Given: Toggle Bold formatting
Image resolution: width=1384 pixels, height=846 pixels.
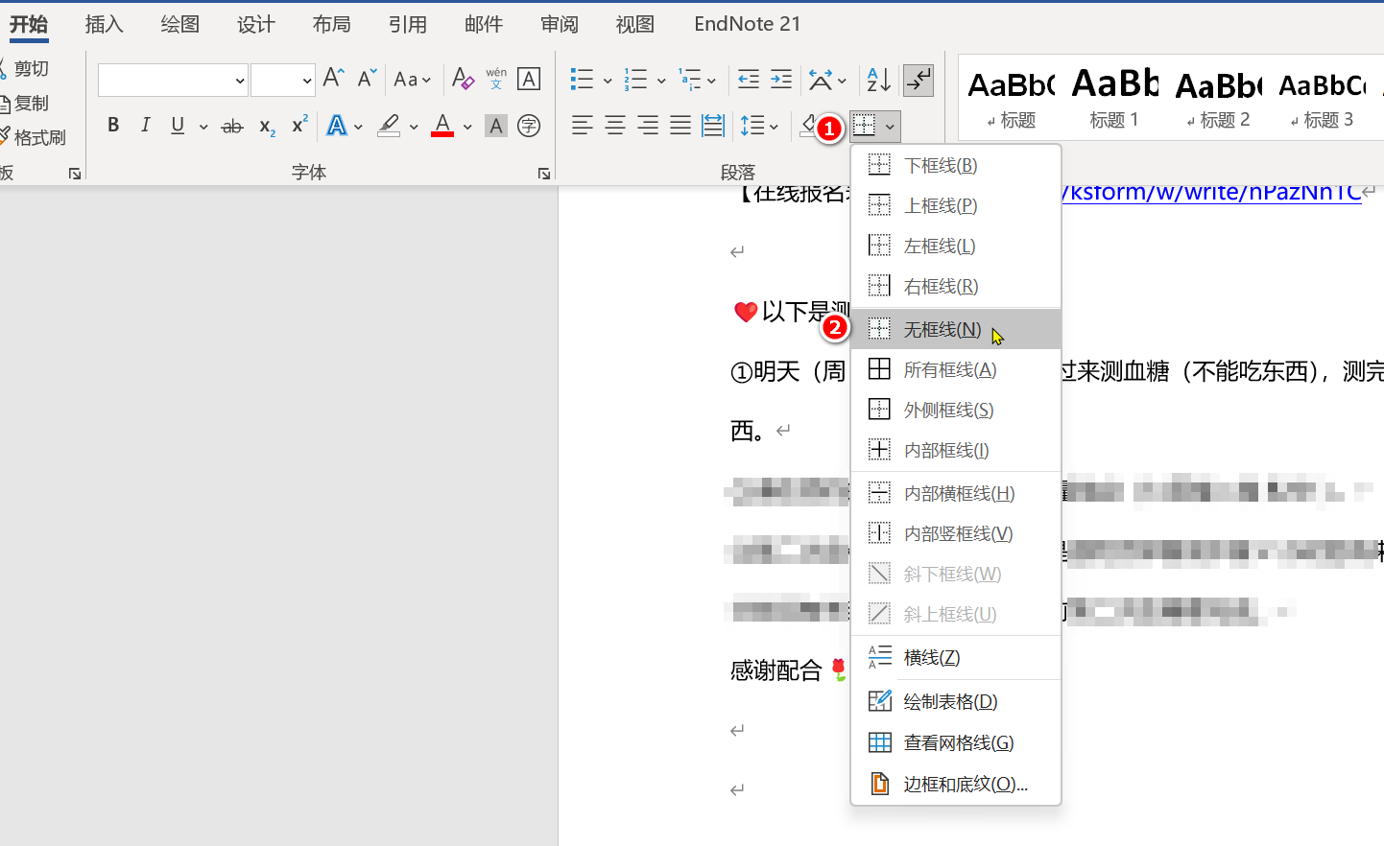Looking at the screenshot, I should tap(113, 126).
